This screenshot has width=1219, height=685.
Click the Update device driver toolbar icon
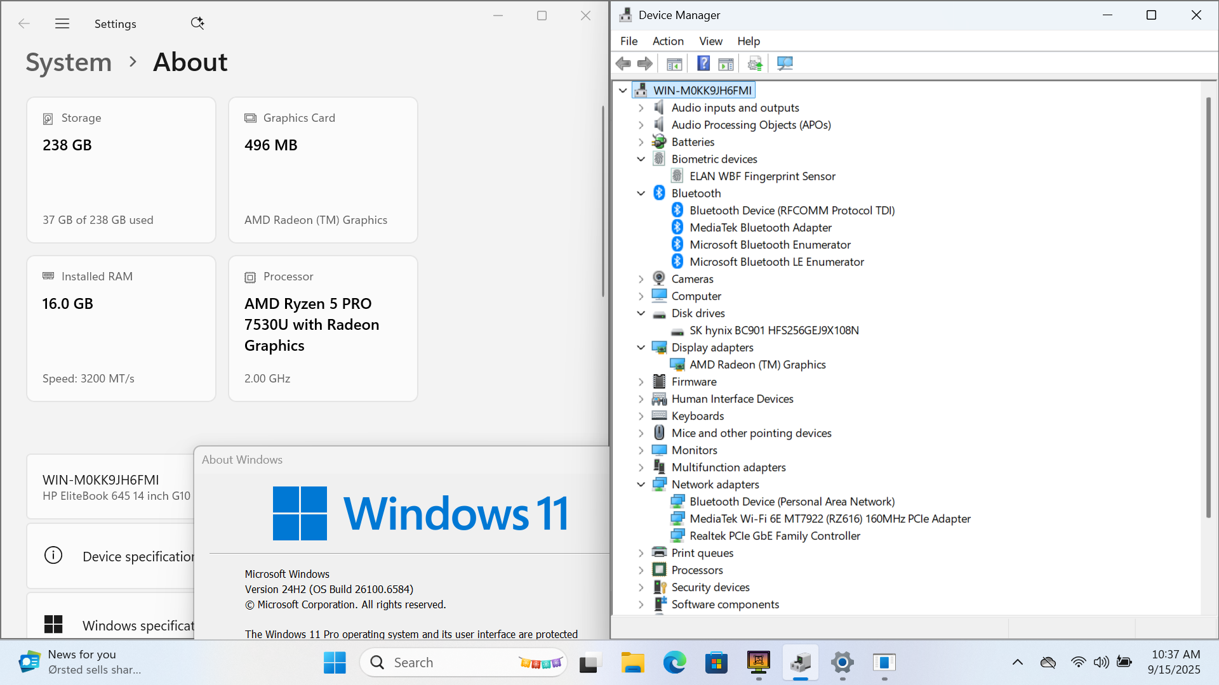pos(755,63)
